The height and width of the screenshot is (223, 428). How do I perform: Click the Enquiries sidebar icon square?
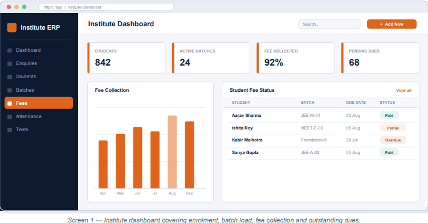10,64
